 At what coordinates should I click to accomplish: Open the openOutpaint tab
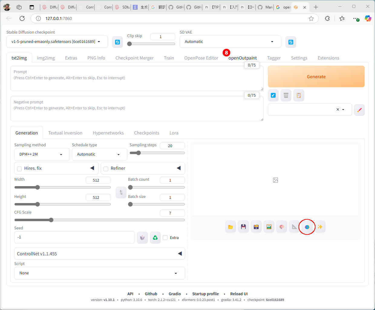click(243, 58)
